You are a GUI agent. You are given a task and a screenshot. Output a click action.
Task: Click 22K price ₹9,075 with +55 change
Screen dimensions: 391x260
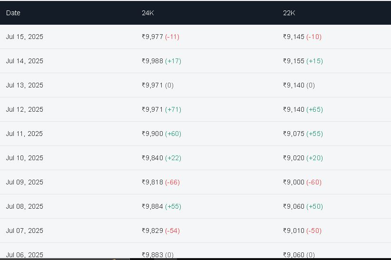[303, 134]
